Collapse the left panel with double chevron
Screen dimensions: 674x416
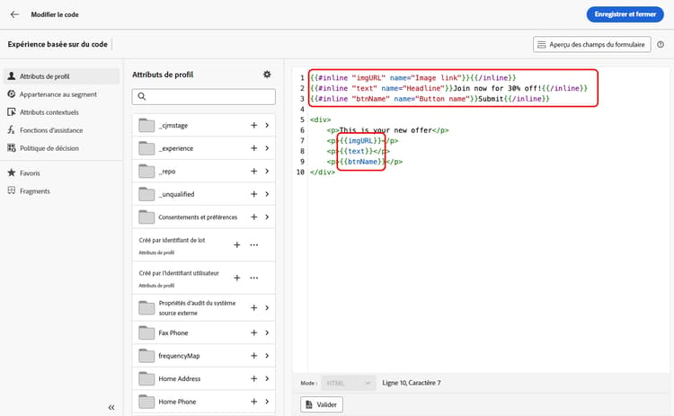coord(111,407)
